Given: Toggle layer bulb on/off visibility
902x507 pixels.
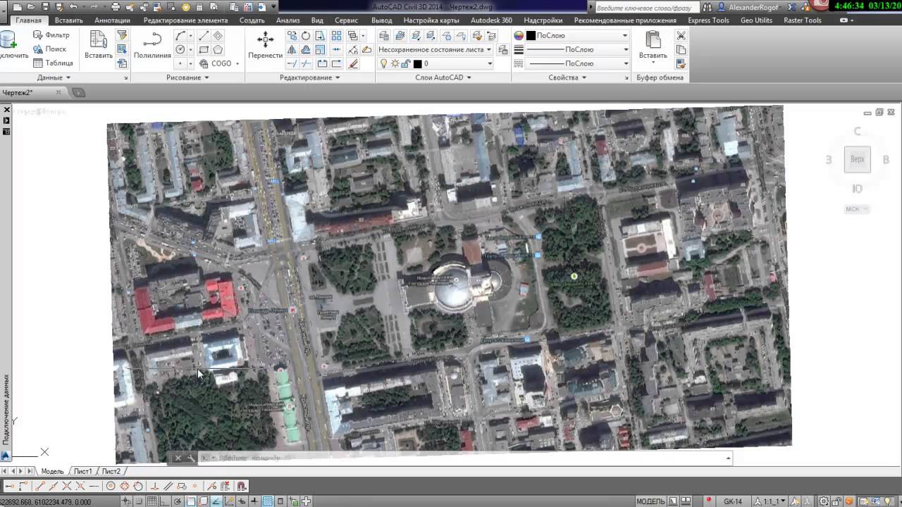Looking at the screenshot, I should (x=384, y=63).
